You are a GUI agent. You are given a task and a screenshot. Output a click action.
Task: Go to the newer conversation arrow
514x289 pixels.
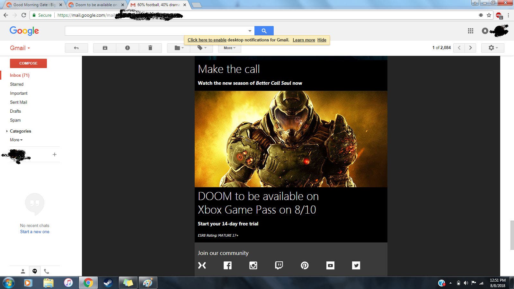coord(459,48)
